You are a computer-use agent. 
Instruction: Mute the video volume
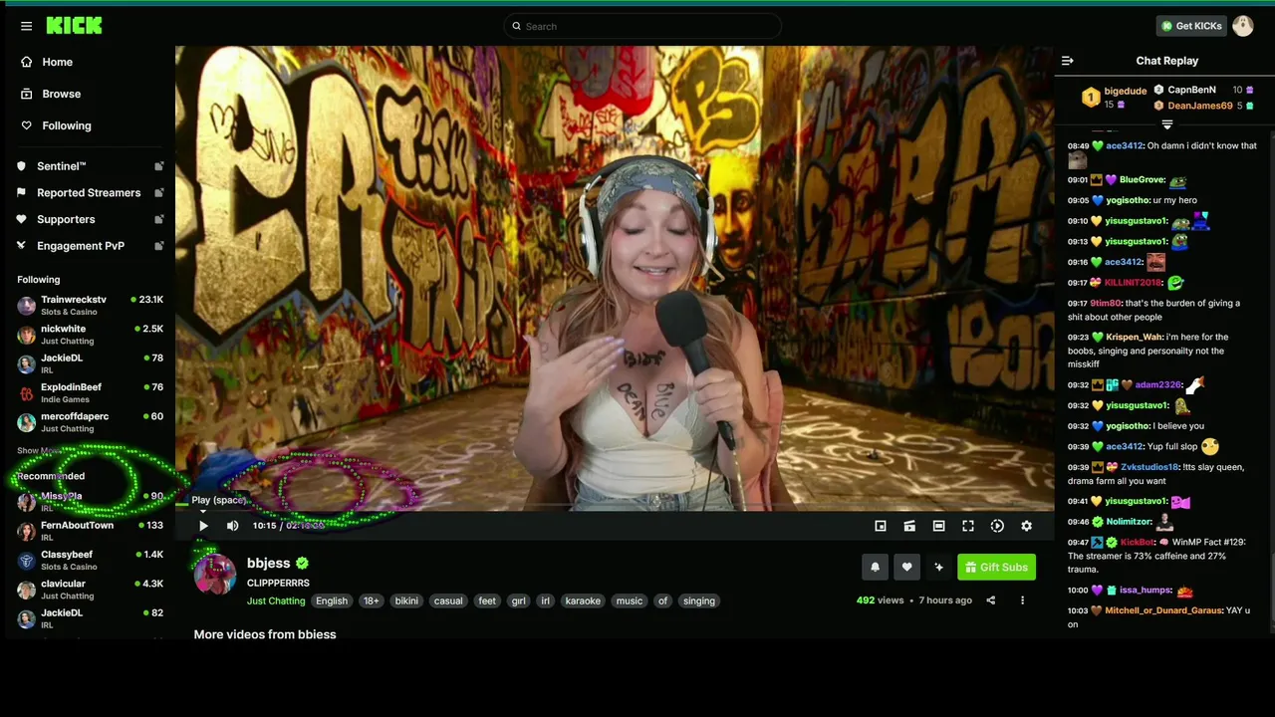tap(232, 526)
